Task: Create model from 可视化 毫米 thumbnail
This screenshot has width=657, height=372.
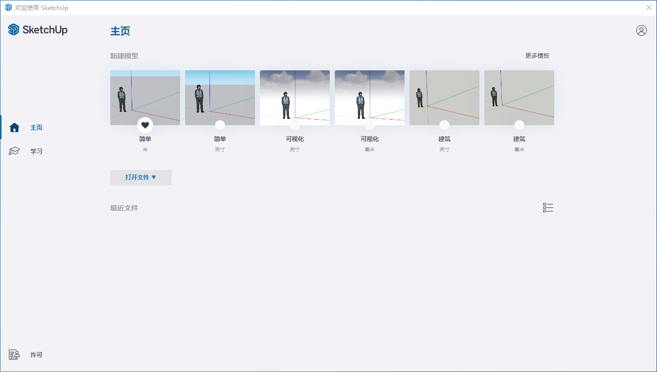Action: coord(370,95)
